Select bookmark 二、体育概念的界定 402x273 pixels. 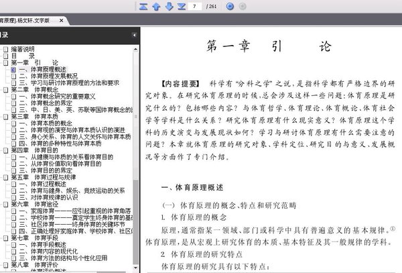pos(46,103)
